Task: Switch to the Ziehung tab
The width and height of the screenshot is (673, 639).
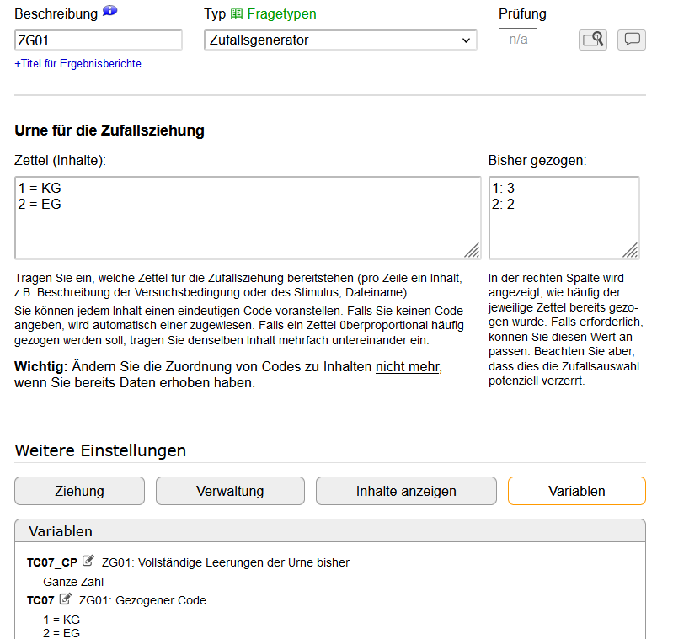Action: point(80,491)
